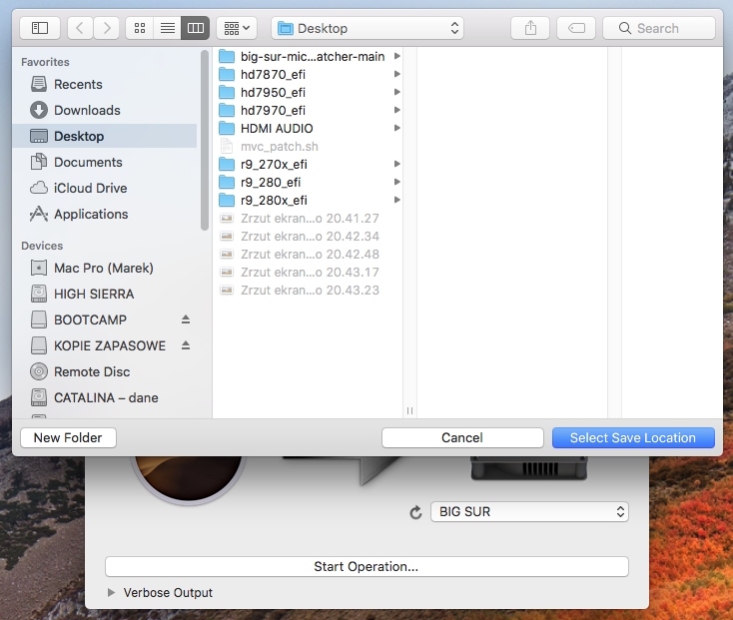Screen dimensions: 733x620
Task: Select the HIGH SIERRA volume
Action: [105, 294]
